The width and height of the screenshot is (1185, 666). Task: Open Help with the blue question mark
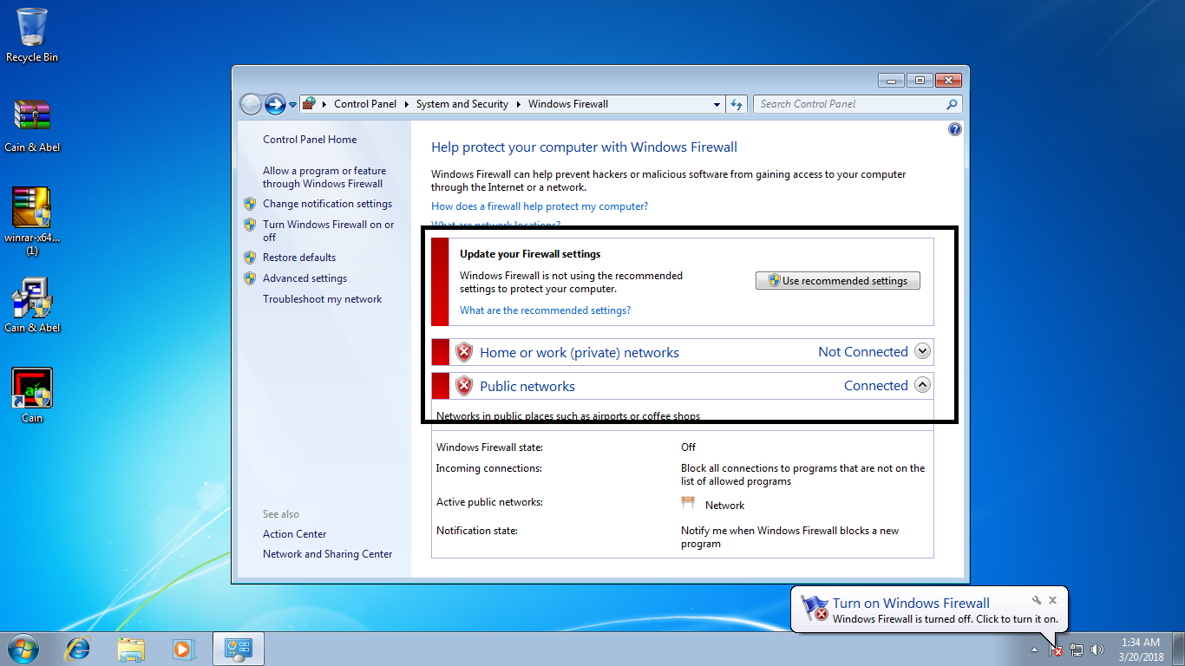coord(955,129)
